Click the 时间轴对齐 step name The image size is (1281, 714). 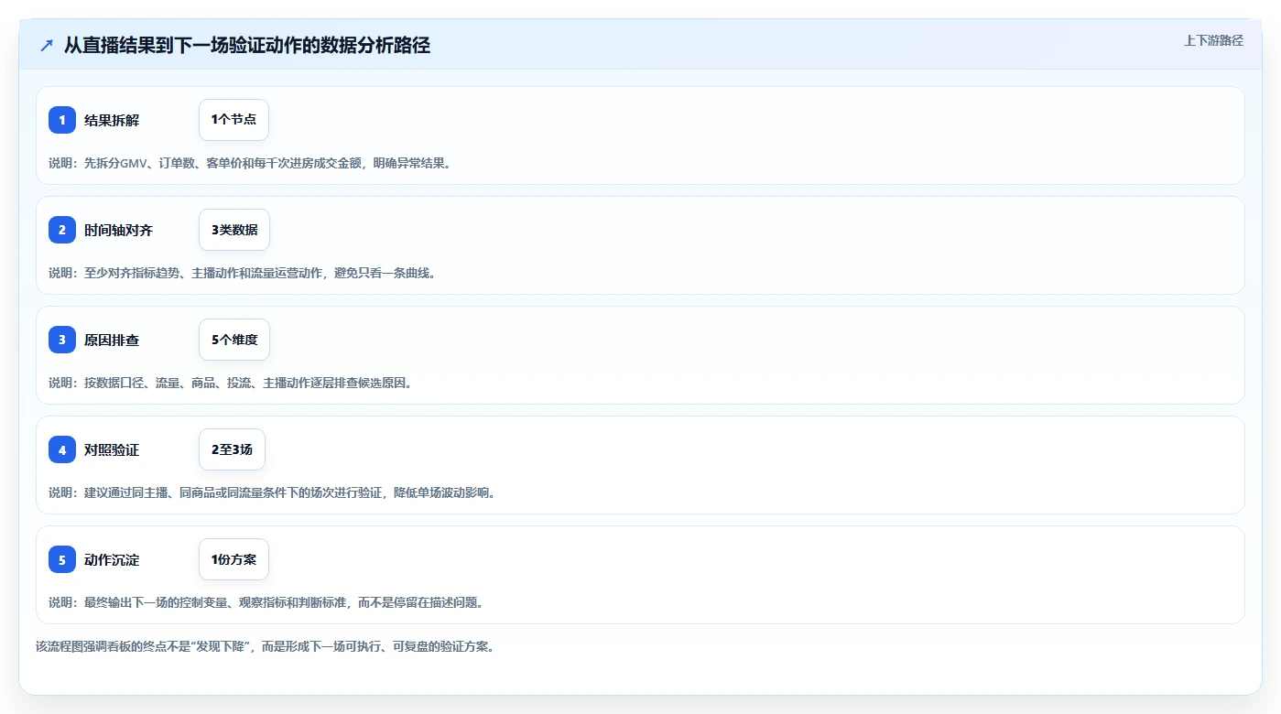[x=118, y=230]
